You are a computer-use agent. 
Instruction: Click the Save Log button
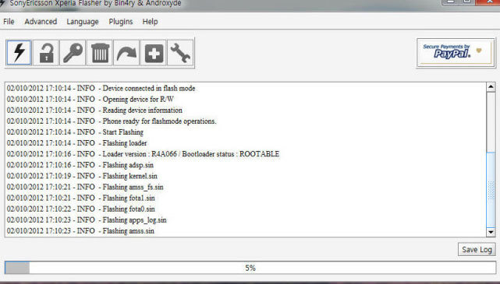(x=477, y=250)
